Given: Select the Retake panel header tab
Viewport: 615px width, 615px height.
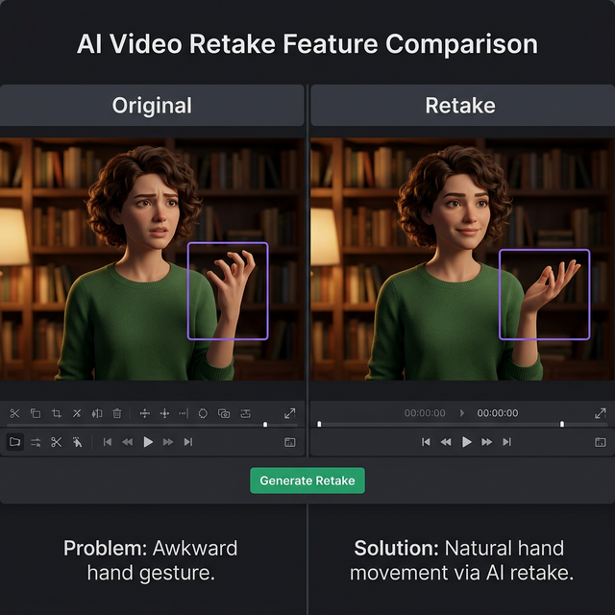Looking at the screenshot, I should pos(461,106).
